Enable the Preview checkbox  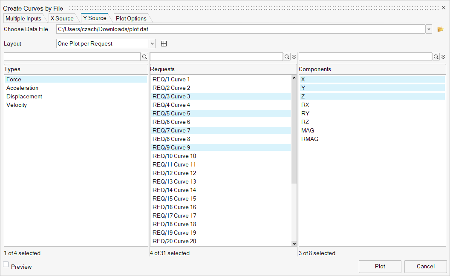(6, 264)
